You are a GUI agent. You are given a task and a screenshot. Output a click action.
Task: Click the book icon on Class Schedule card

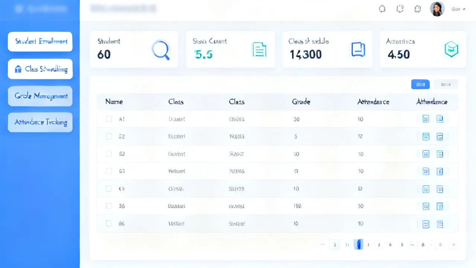click(358, 49)
